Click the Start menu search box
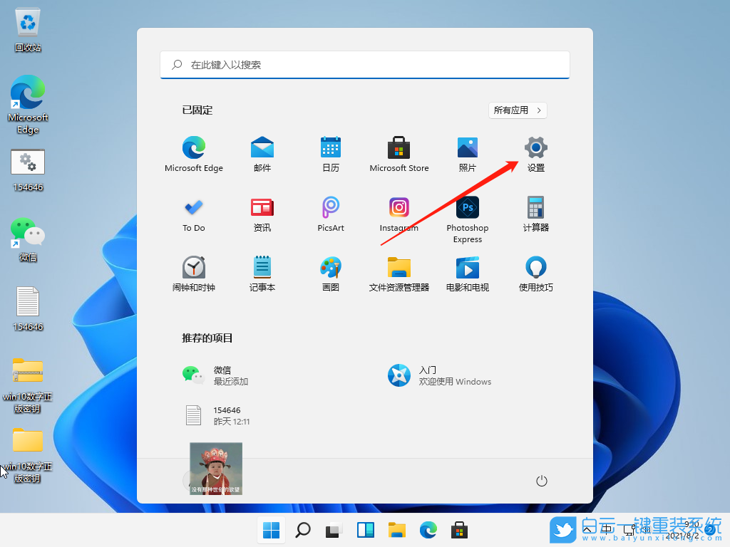Viewport: 730px width, 547px height. pyautogui.click(x=364, y=65)
